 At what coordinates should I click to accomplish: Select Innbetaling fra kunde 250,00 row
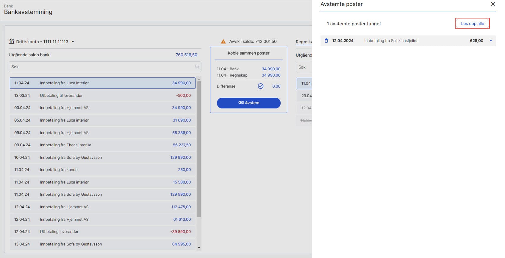click(102, 170)
